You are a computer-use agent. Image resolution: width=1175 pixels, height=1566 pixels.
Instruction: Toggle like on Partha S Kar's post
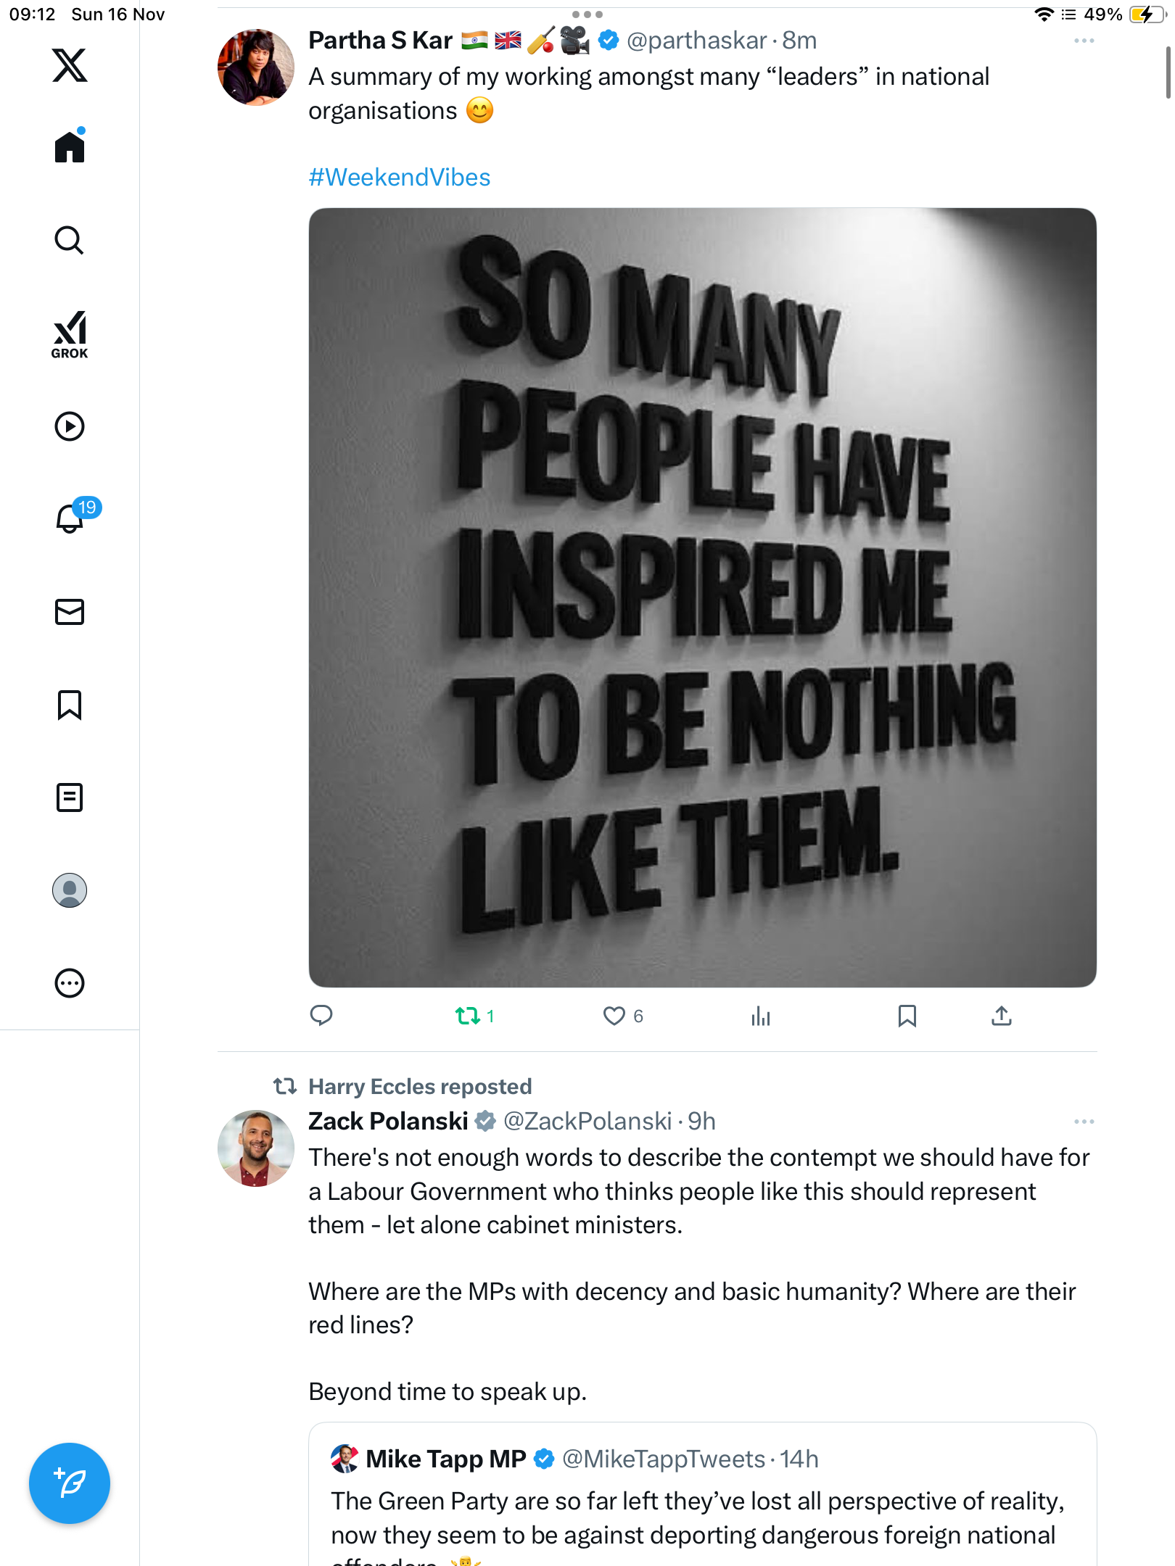coord(614,1016)
